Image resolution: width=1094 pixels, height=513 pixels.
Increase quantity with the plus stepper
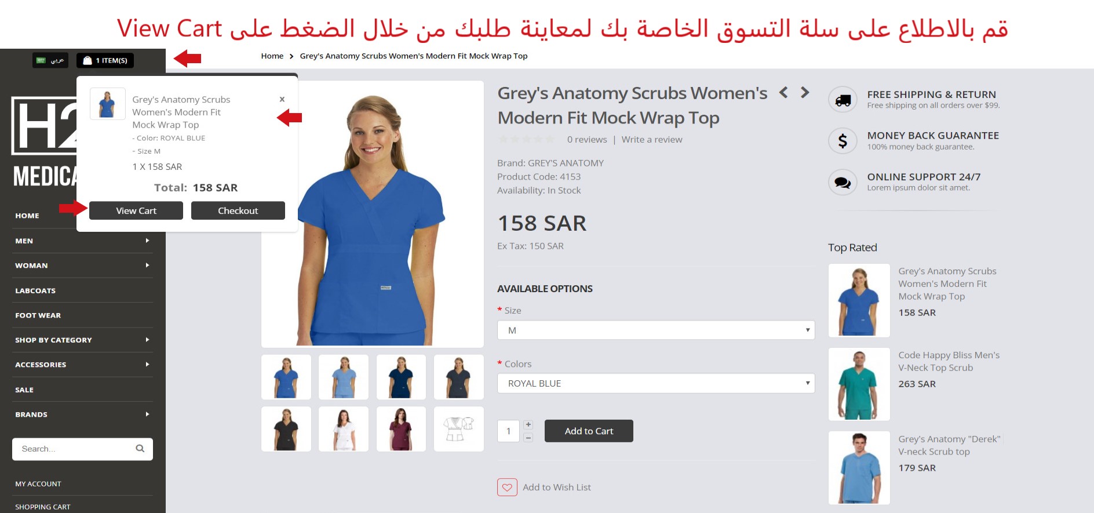528,425
